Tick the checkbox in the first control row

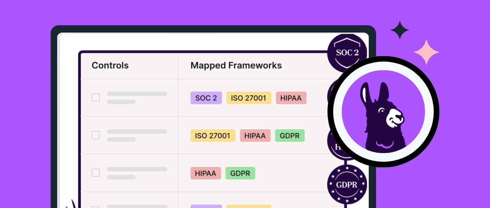pos(96,98)
